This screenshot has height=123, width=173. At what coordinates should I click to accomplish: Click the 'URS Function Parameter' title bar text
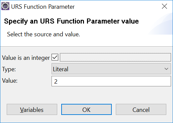43,7
